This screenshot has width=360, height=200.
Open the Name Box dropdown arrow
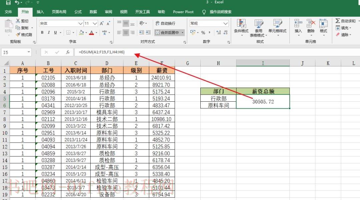(29, 52)
